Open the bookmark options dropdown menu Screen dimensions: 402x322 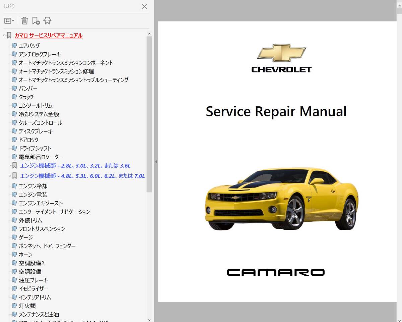coord(9,21)
